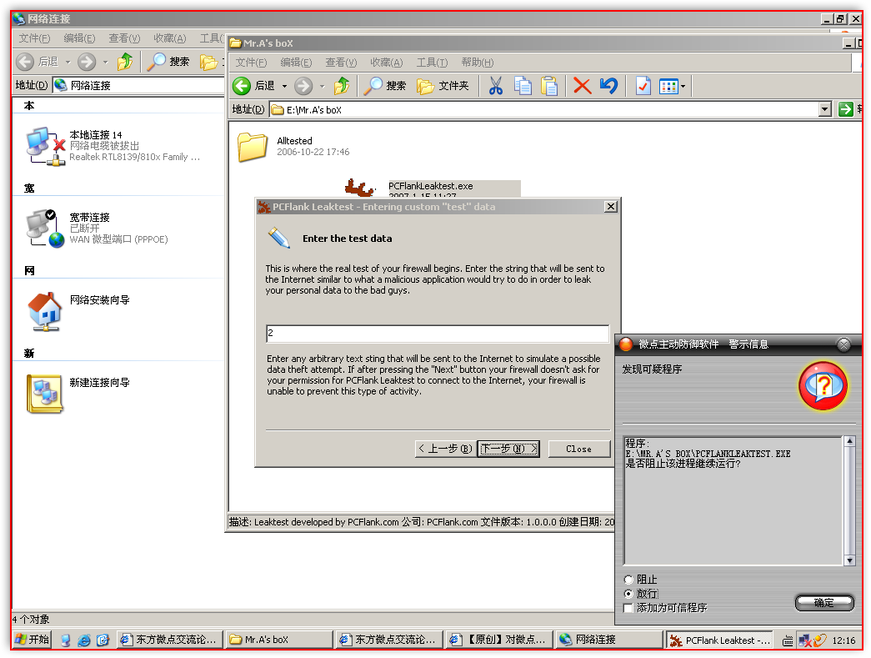The image size is (871, 658).
Task: Click Next (下一步) in PCFlank dialog
Action: tap(508, 449)
